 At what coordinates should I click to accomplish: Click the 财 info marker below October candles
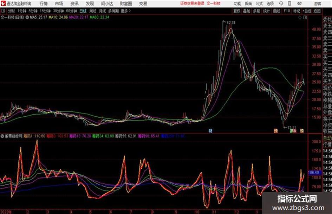click(210, 131)
